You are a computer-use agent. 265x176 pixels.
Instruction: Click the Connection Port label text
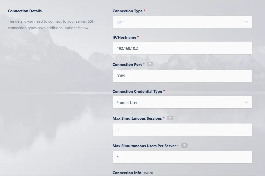127,64
